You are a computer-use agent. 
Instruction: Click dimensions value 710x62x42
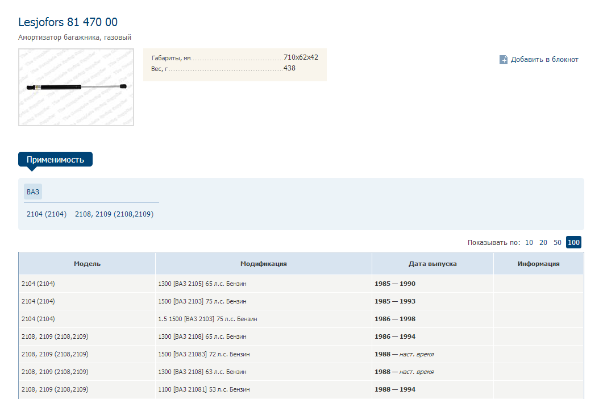pos(301,57)
